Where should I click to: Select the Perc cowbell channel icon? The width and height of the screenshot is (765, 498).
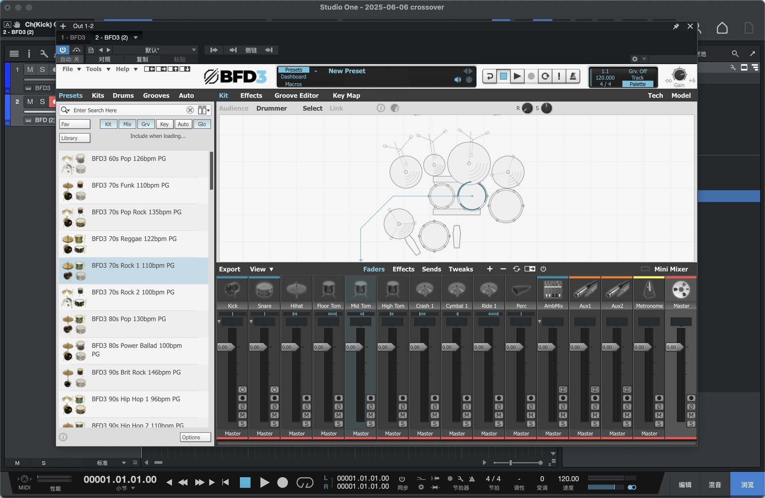click(521, 290)
